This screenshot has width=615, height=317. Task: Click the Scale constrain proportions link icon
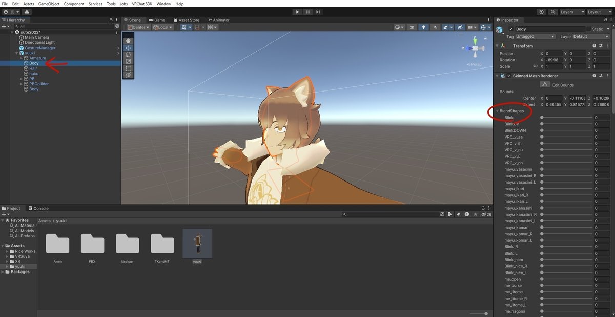tap(535, 66)
